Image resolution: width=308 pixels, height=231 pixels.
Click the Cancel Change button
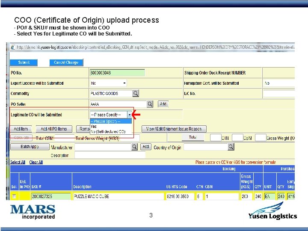click(66, 62)
